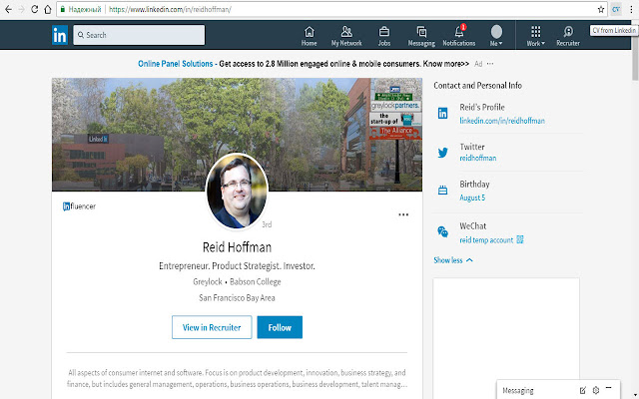
Task: Open the Recruiter icon
Action: (568, 36)
